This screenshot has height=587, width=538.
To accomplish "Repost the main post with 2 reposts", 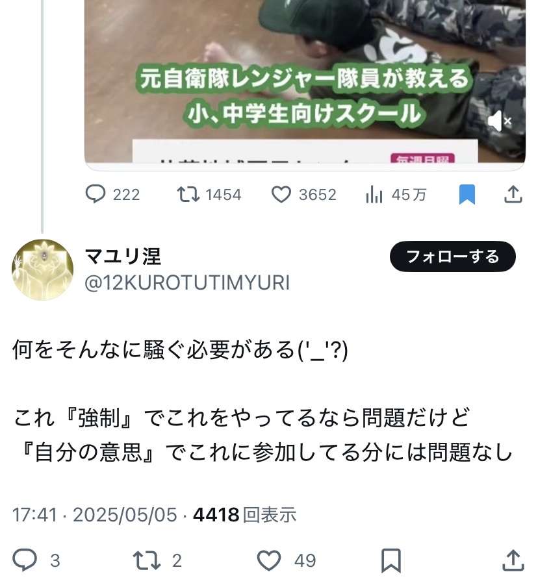I will tap(157, 560).
